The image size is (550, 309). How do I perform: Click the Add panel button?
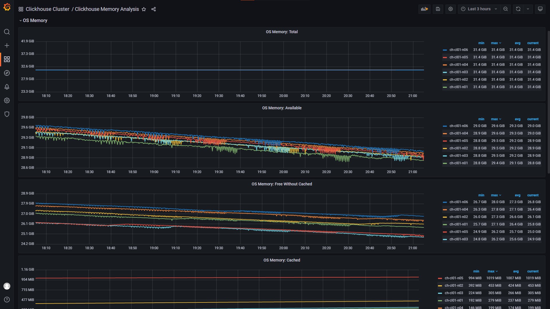(x=424, y=9)
